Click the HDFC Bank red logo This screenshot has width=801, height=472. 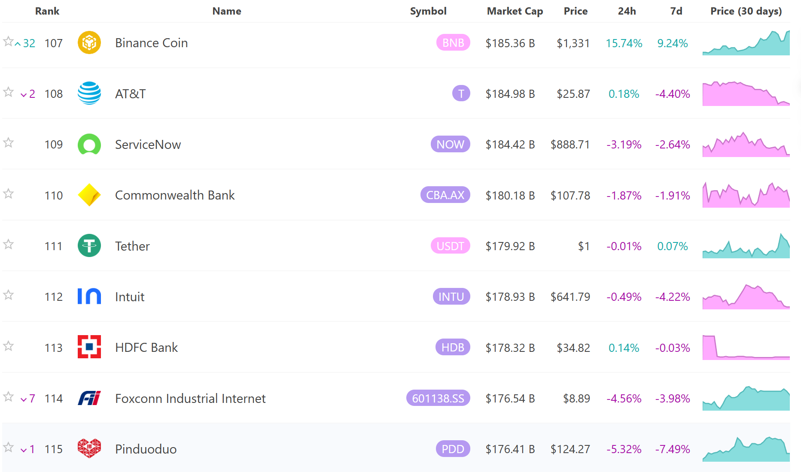pyautogui.click(x=89, y=347)
